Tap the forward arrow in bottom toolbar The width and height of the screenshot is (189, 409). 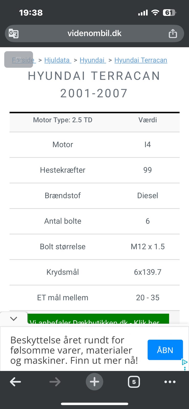click(x=55, y=382)
